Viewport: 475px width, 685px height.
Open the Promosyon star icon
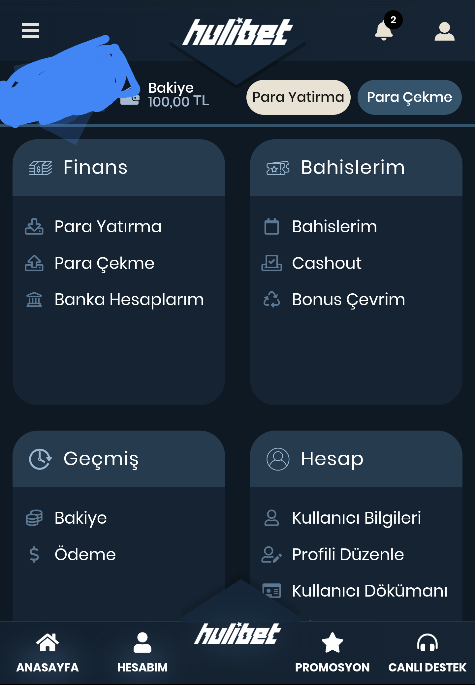pos(332,642)
